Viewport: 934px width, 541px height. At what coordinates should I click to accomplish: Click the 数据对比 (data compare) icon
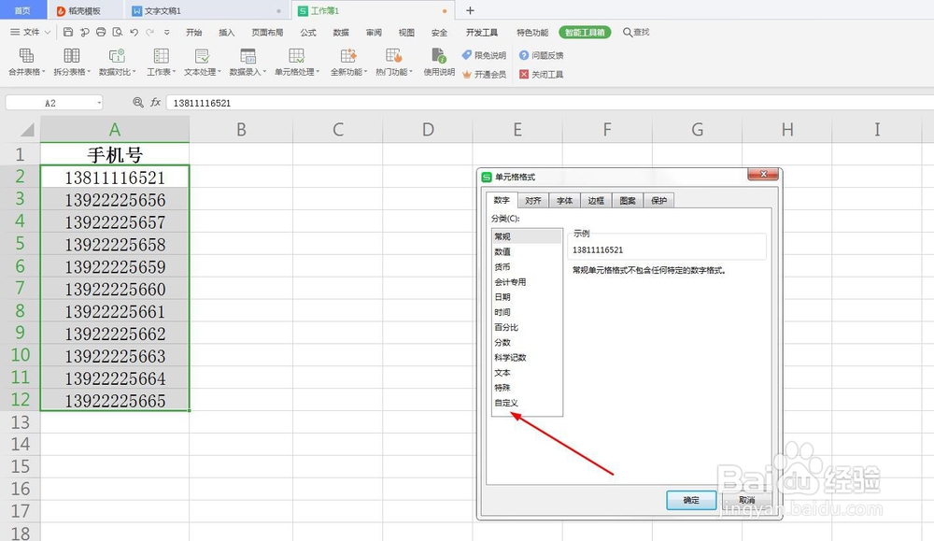point(117,55)
